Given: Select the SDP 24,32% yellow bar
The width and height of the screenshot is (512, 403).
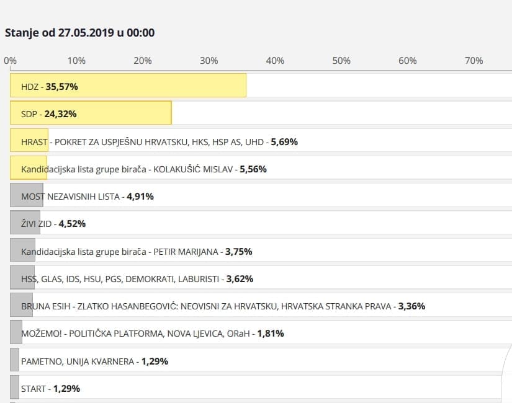Looking at the screenshot, I should (x=91, y=114).
